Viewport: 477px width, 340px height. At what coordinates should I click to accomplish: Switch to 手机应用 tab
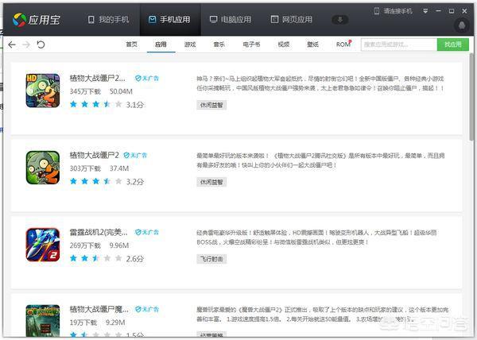tap(169, 20)
